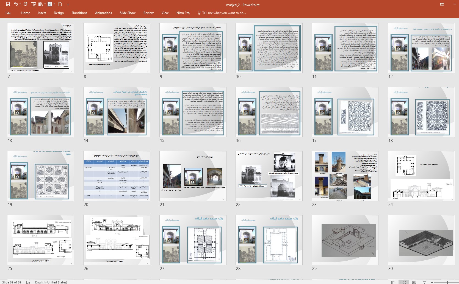This screenshot has height=284, width=459.
Task: Open the spell check icon in status bar
Action: click(28, 282)
